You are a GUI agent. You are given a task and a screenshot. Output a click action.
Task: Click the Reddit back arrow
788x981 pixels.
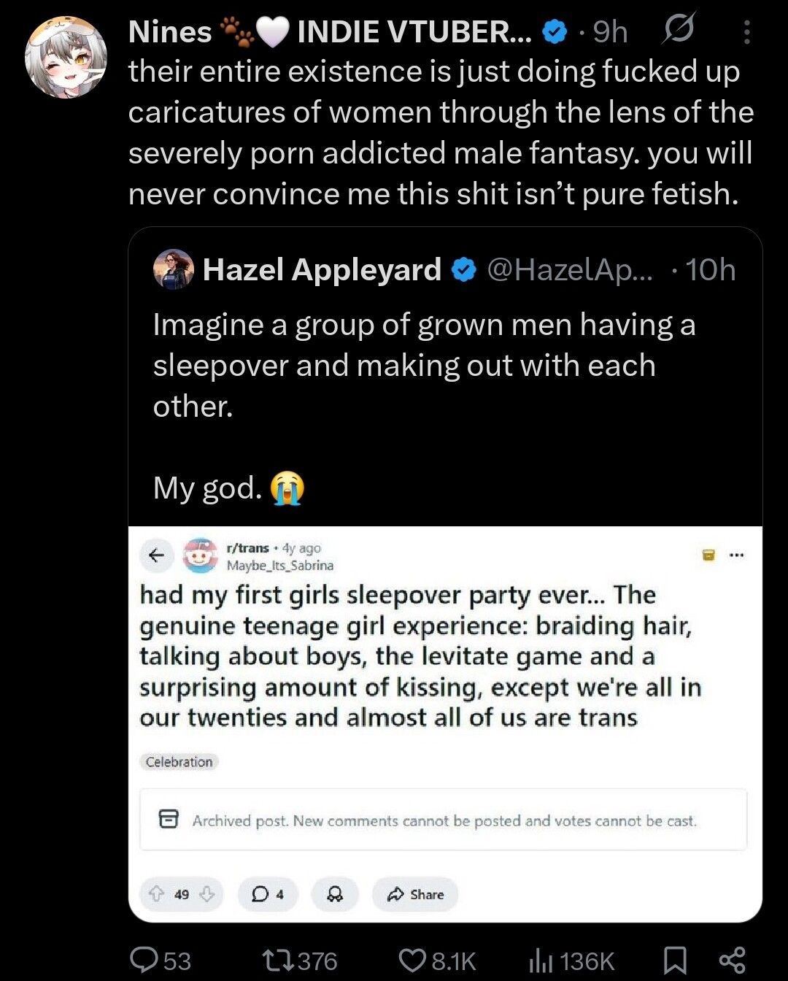(155, 555)
